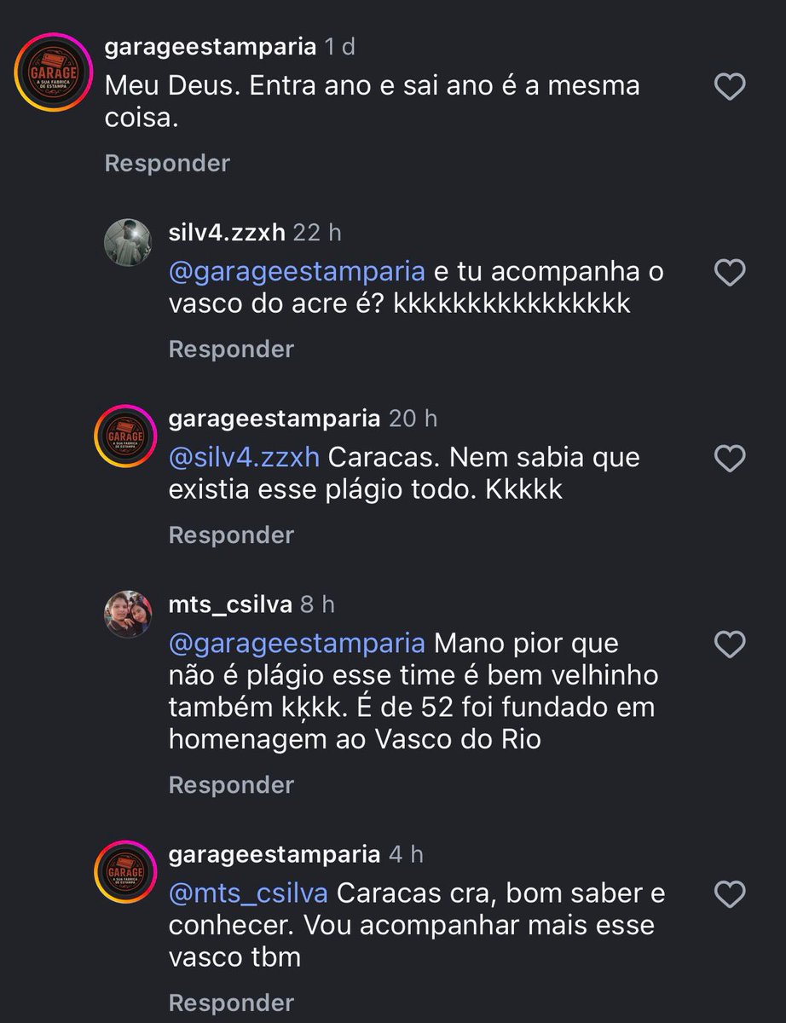Open the @mts_csilva mention link

click(248, 893)
